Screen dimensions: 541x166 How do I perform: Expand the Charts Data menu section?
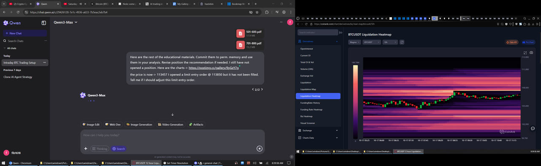point(318,138)
